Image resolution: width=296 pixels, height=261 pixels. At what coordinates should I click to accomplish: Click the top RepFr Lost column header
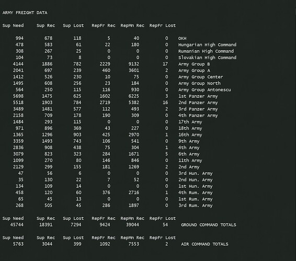coord(163,26)
